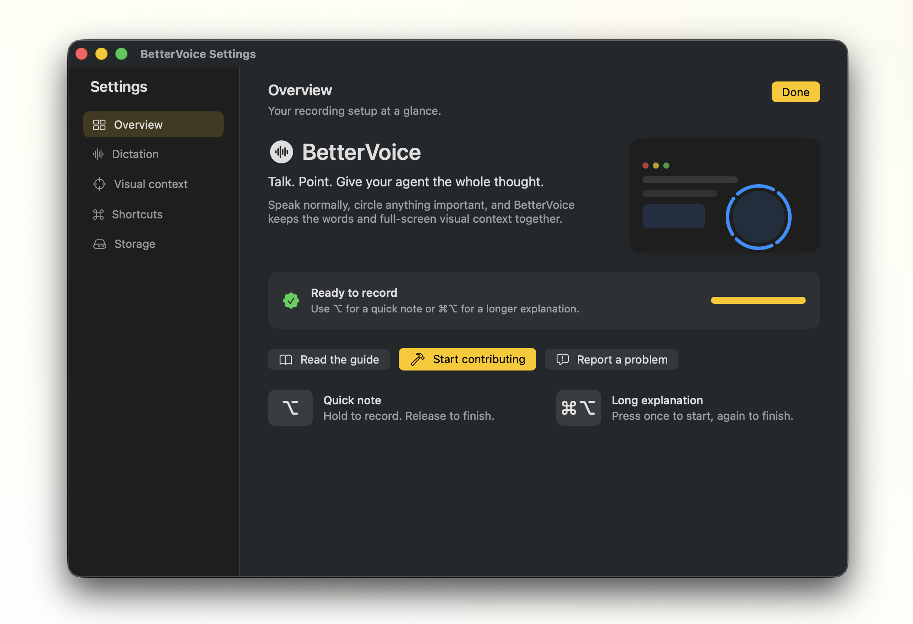The height and width of the screenshot is (624, 913).
Task: Click the 'Long explanation' label
Action: click(657, 400)
